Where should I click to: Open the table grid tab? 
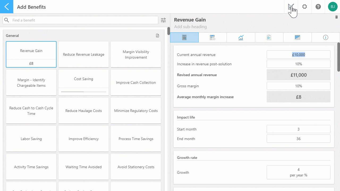[x=297, y=37]
